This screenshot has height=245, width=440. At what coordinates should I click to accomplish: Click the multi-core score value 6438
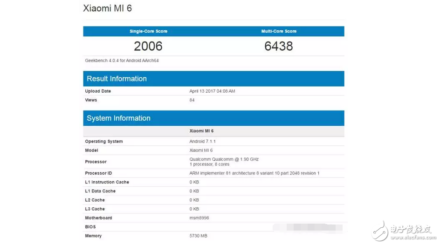click(279, 46)
